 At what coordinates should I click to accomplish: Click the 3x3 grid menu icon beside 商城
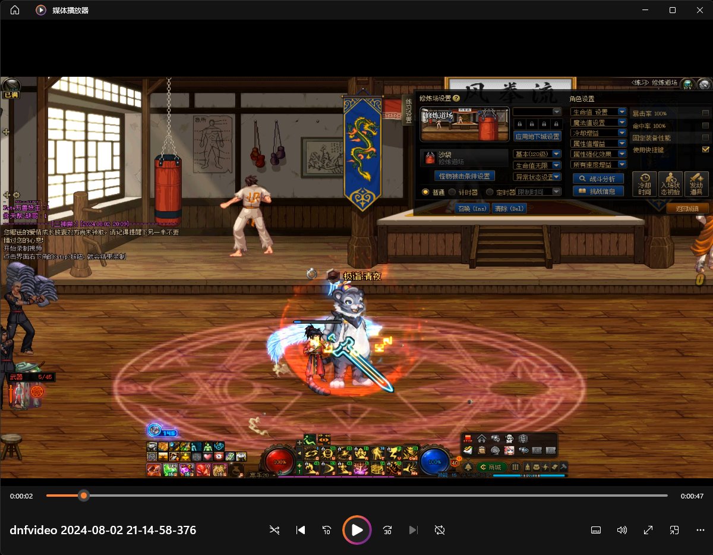(516, 467)
